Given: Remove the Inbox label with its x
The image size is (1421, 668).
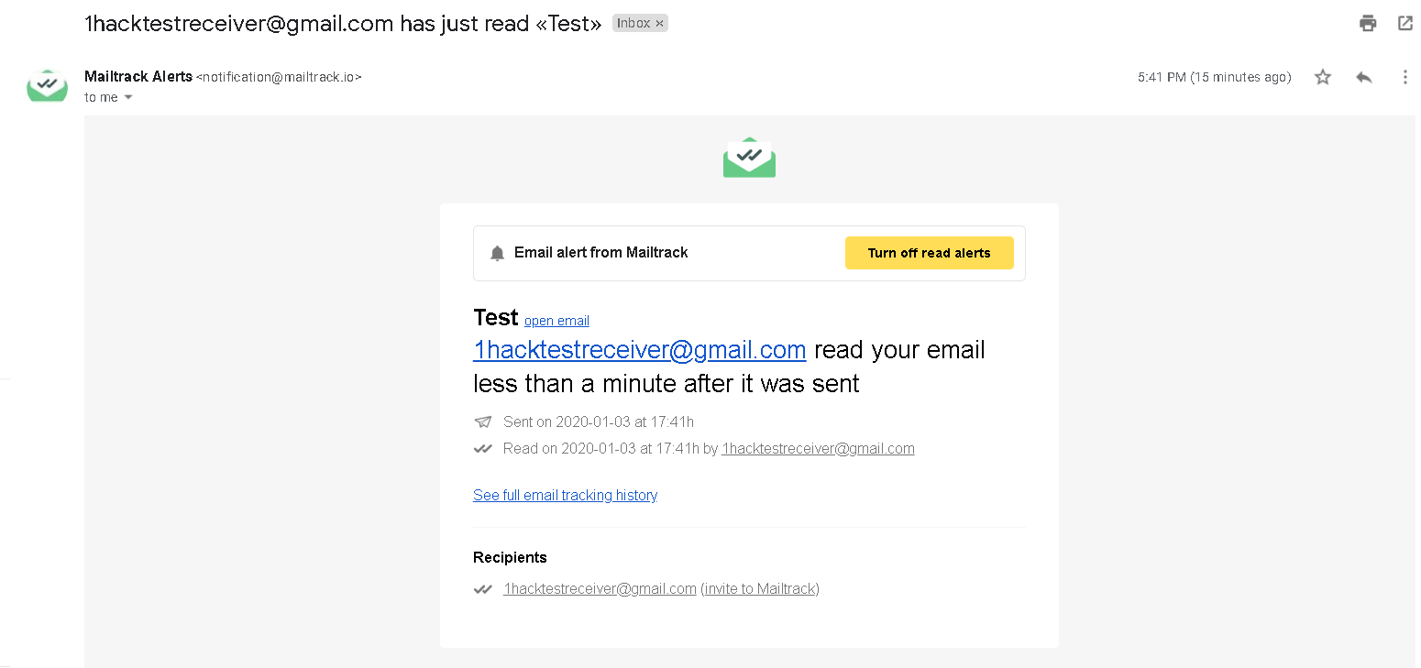Looking at the screenshot, I should tap(659, 24).
